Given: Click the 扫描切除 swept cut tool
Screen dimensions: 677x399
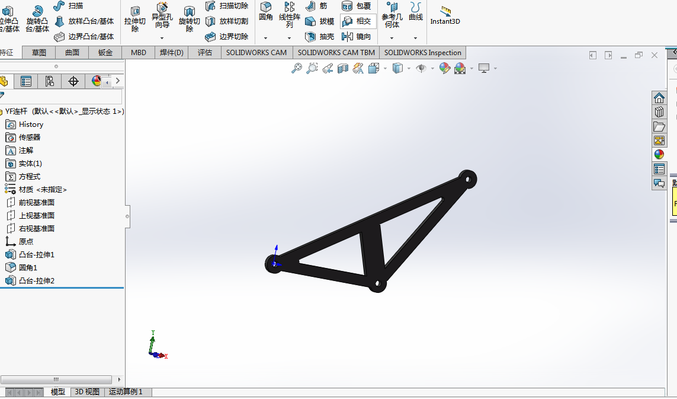Looking at the screenshot, I should click(227, 5).
